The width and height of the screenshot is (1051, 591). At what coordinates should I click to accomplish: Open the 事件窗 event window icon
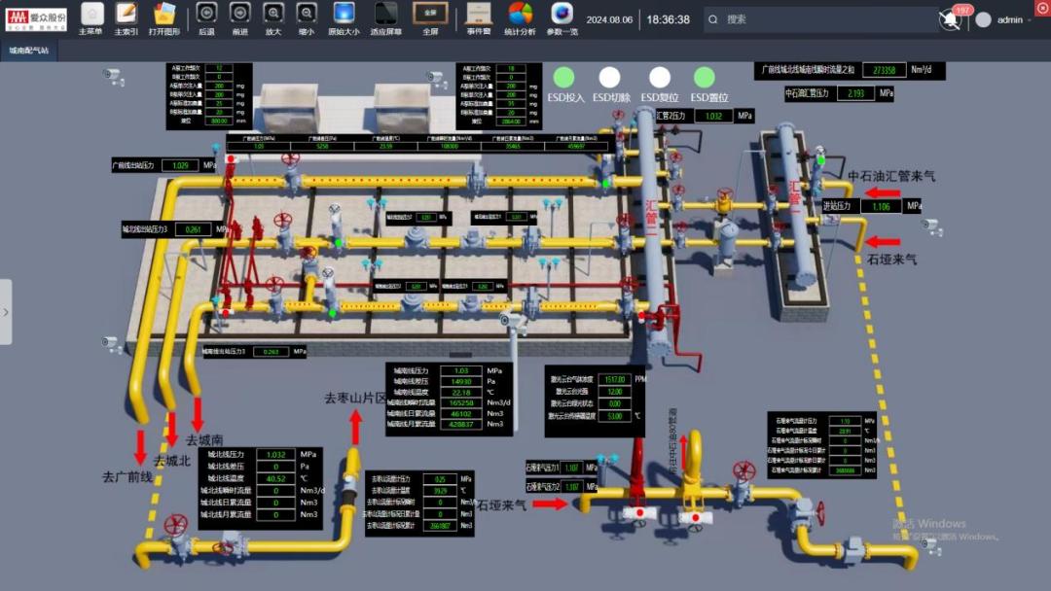coord(479,14)
